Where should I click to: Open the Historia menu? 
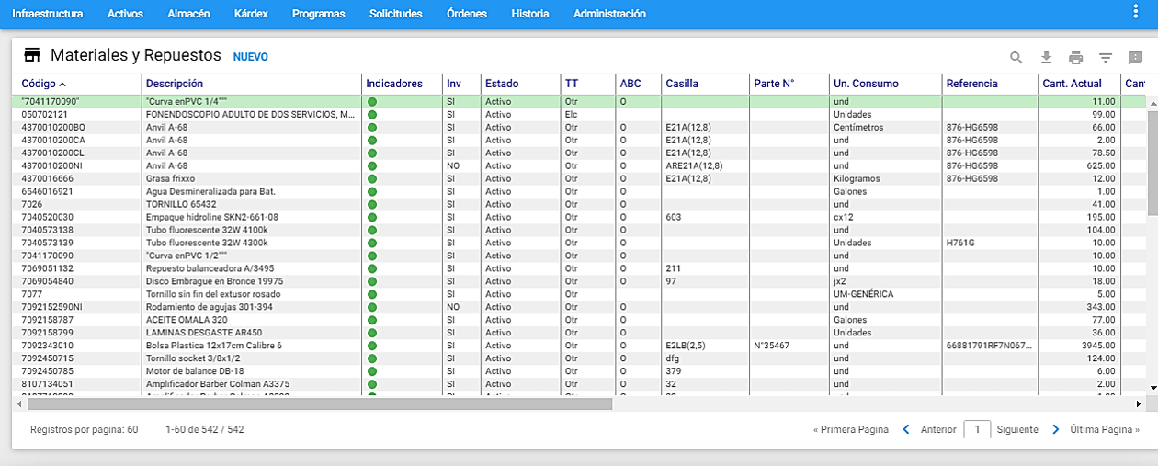530,14
